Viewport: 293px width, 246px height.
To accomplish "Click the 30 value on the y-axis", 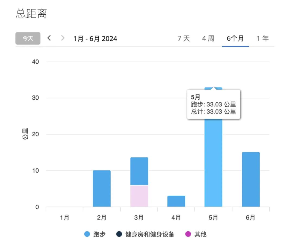I will click(x=35, y=98).
